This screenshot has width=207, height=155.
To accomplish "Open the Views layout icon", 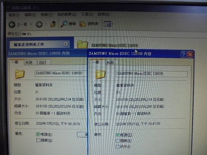I will pyautogui.click(x=107, y=24).
